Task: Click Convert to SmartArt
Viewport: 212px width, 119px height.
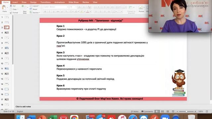Action: click(x=131, y=10)
